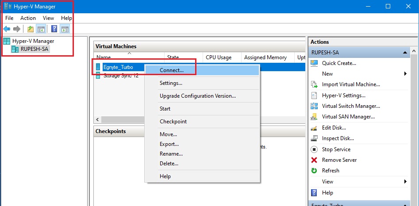Collapse the RUPESH-SA actions section
The width and height of the screenshot is (419, 206).
point(405,53)
